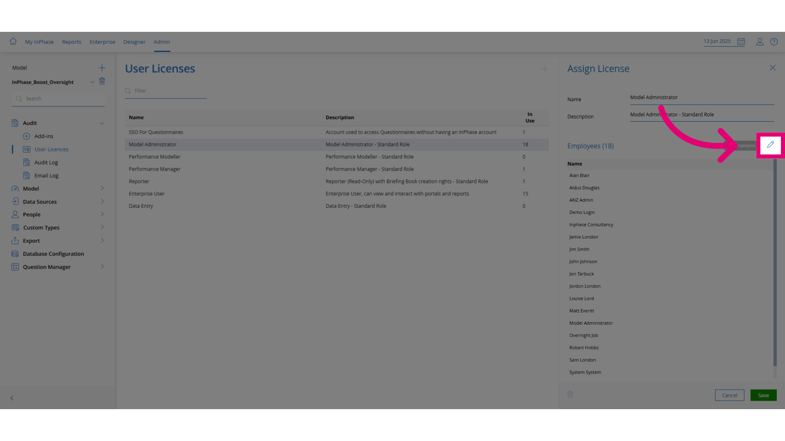Open the Designer menu

tap(135, 42)
